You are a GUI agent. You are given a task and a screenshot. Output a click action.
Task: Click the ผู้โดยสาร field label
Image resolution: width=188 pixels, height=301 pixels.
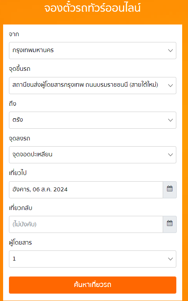point(20,242)
